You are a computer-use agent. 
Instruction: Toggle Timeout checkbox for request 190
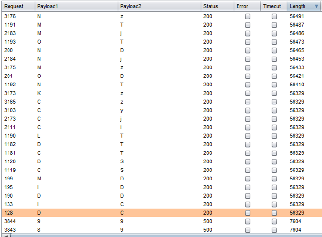(x=274, y=196)
